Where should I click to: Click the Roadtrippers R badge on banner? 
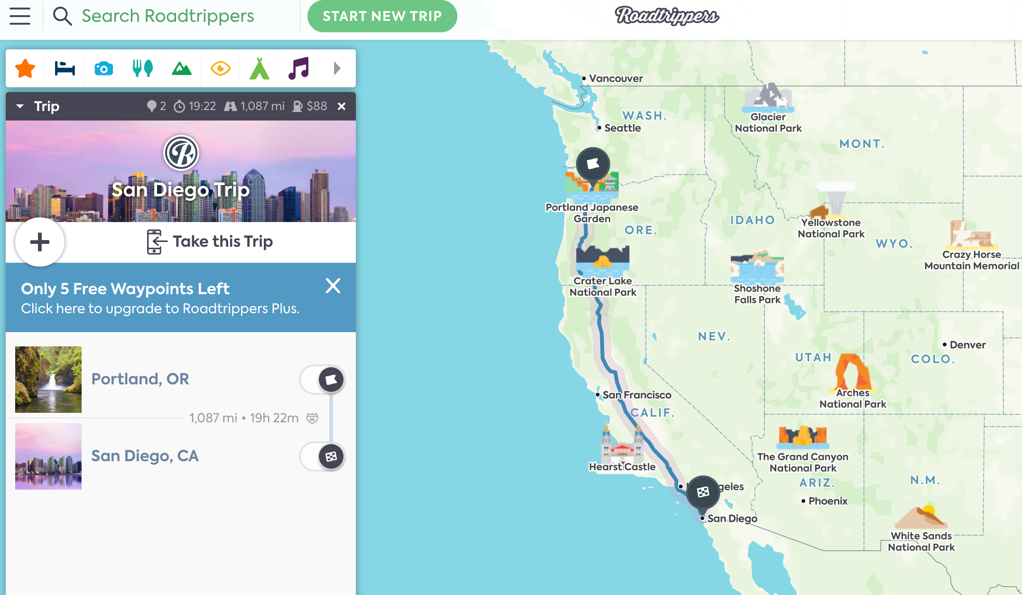[x=181, y=153]
